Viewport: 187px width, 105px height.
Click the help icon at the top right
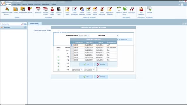point(185,5)
